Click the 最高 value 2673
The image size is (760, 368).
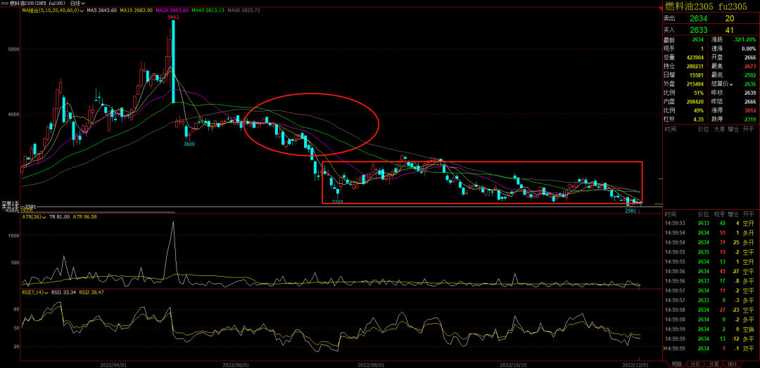click(x=749, y=66)
